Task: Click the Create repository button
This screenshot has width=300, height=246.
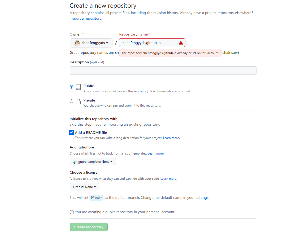Action: [89, 227]
